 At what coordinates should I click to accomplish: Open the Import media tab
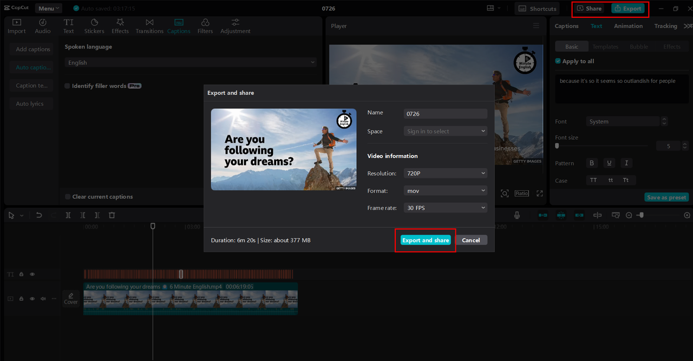point(16,26)
